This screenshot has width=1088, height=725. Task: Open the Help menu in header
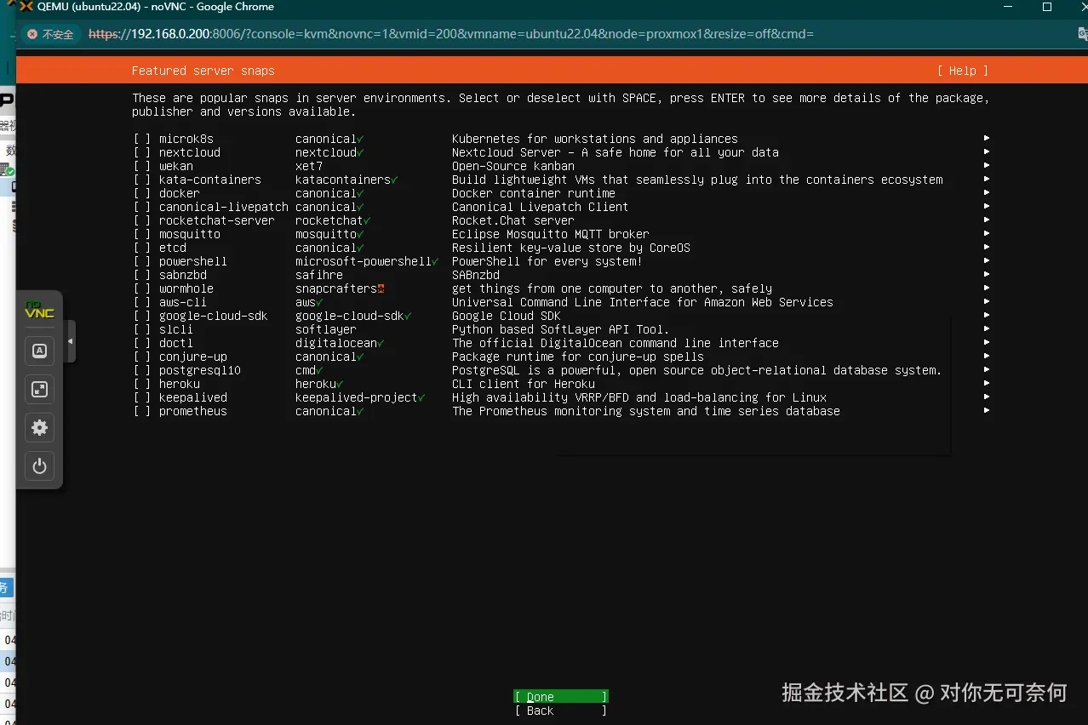963,71
